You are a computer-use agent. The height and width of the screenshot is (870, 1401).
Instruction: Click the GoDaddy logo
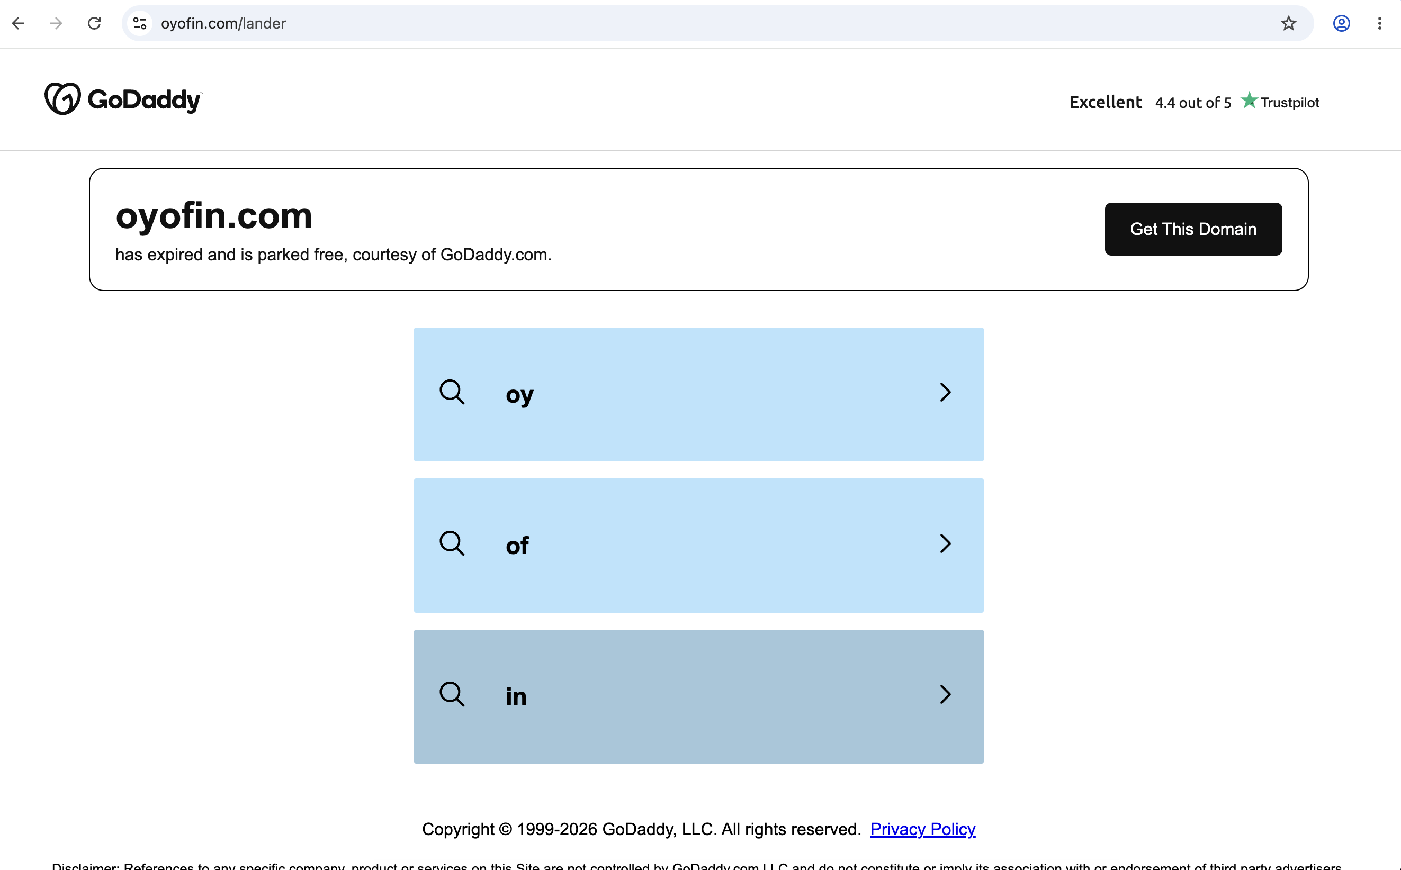pos(124,99)
